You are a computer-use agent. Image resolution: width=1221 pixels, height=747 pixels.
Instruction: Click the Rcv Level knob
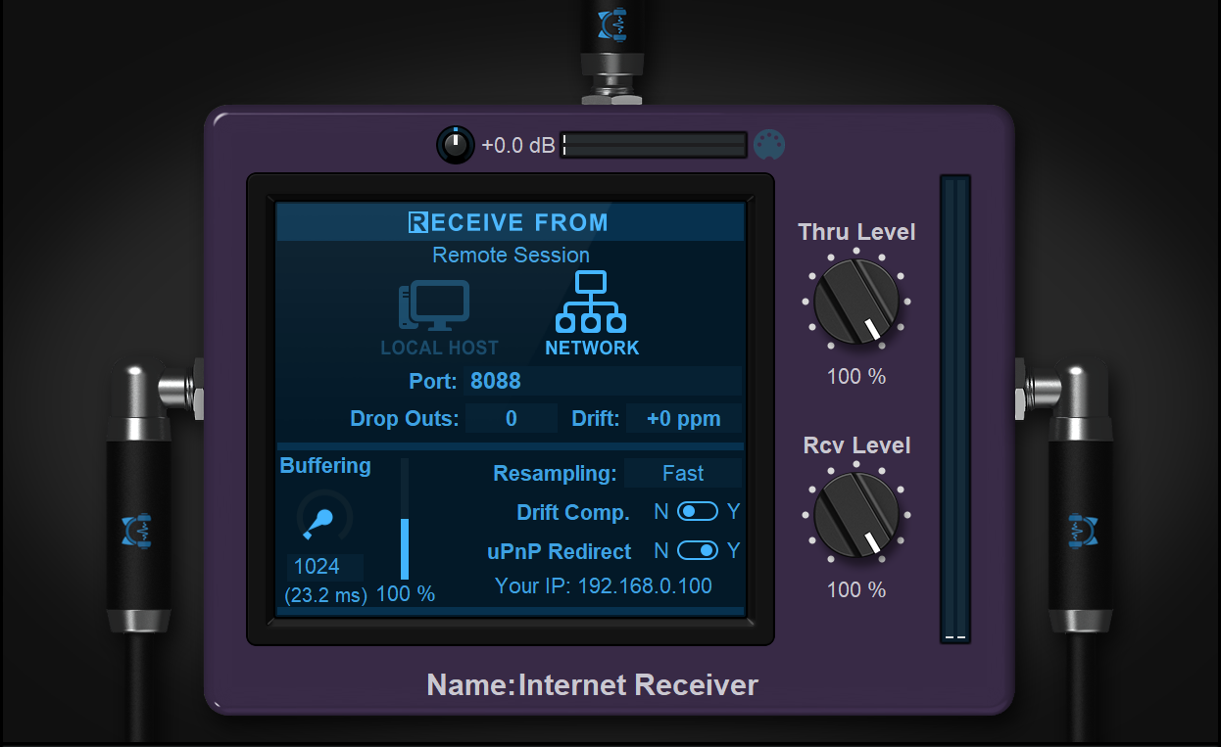point(856,514)
